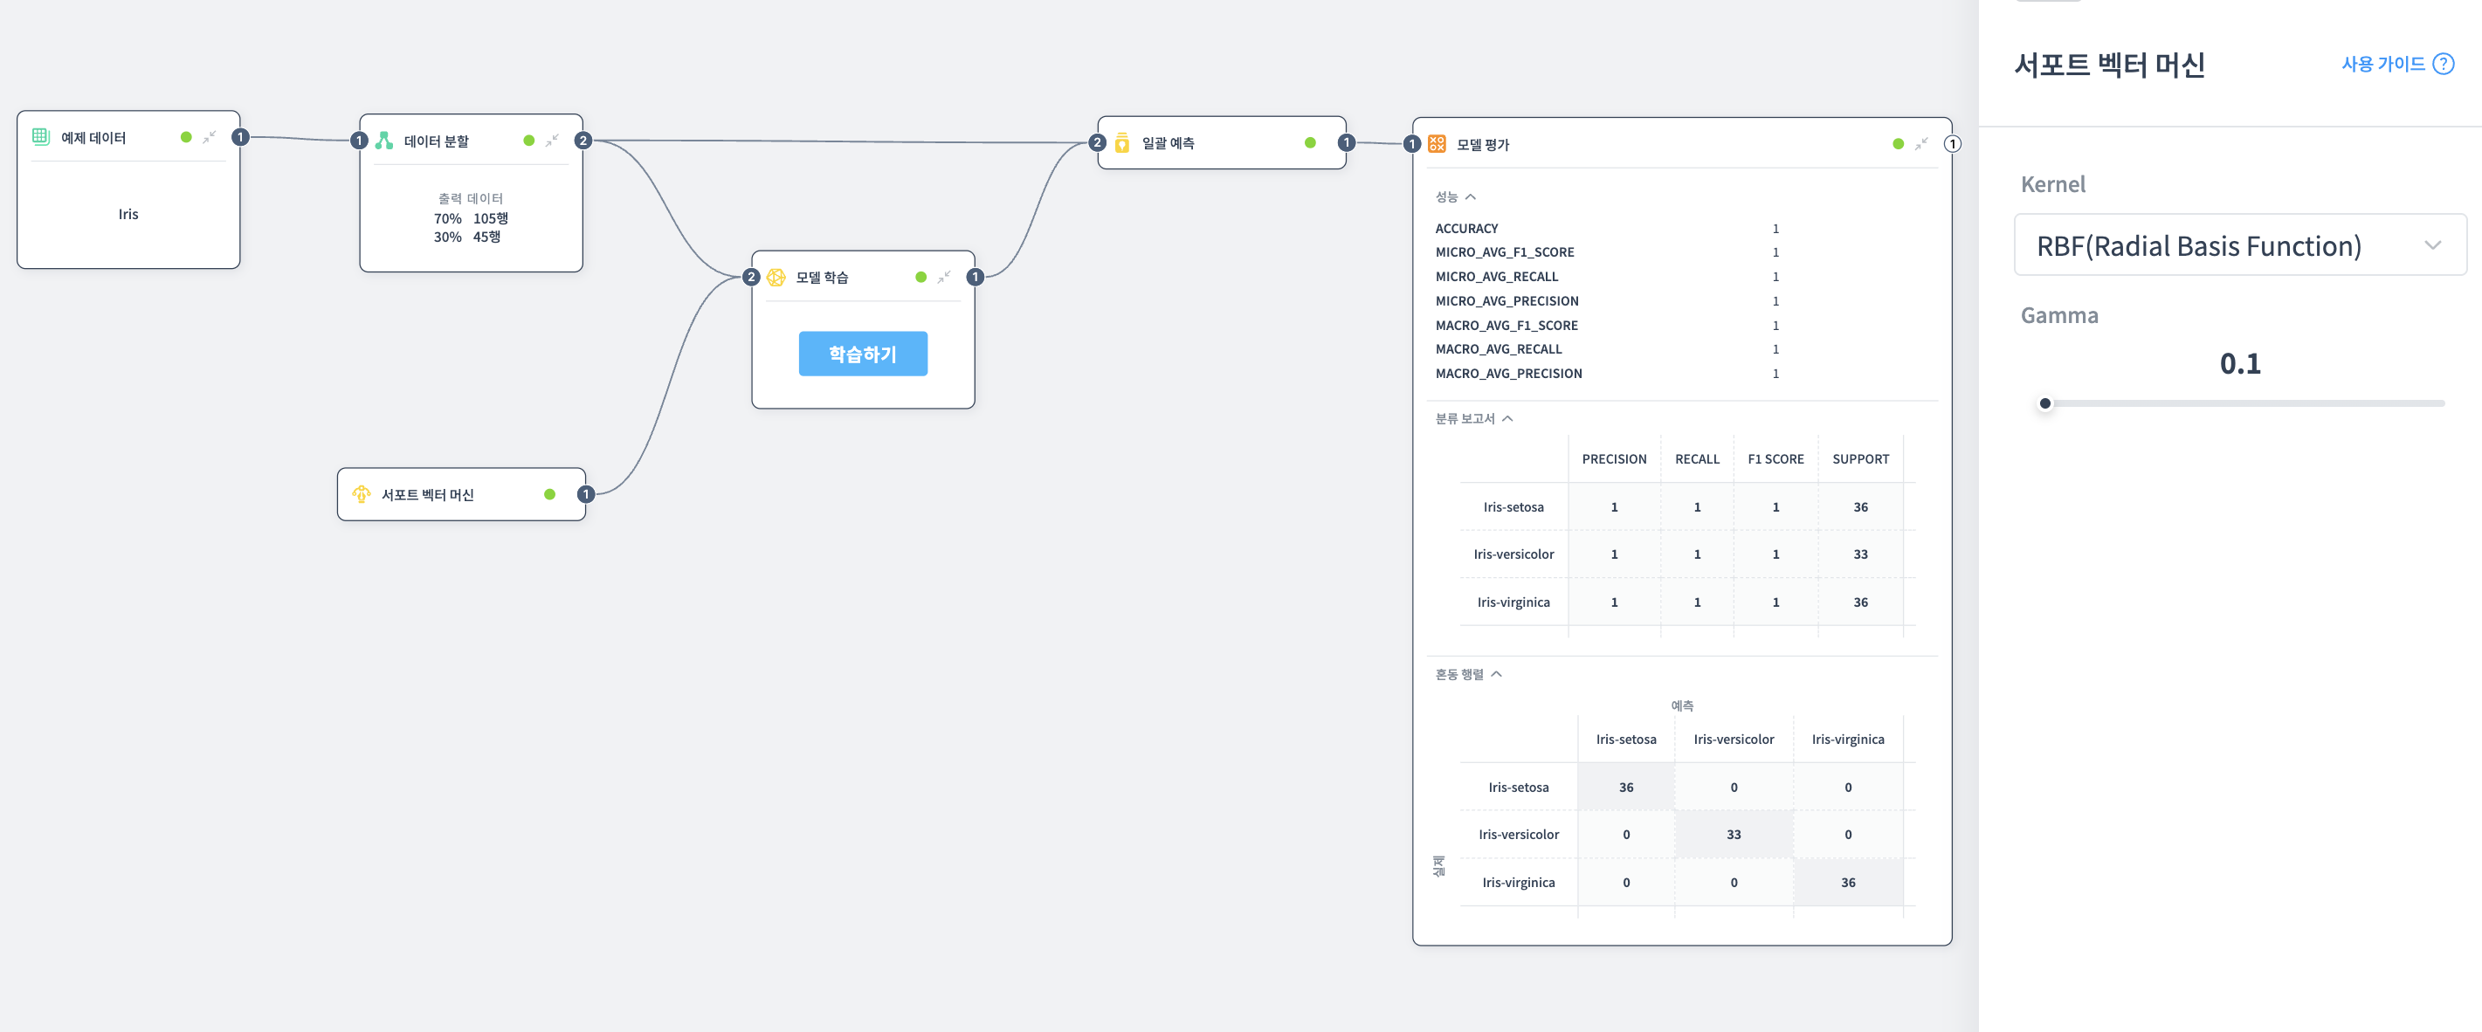The height and width of the screenshot is (1032, 2482).
Task: Collapse the 성능 section
Action: point(1471,196)
